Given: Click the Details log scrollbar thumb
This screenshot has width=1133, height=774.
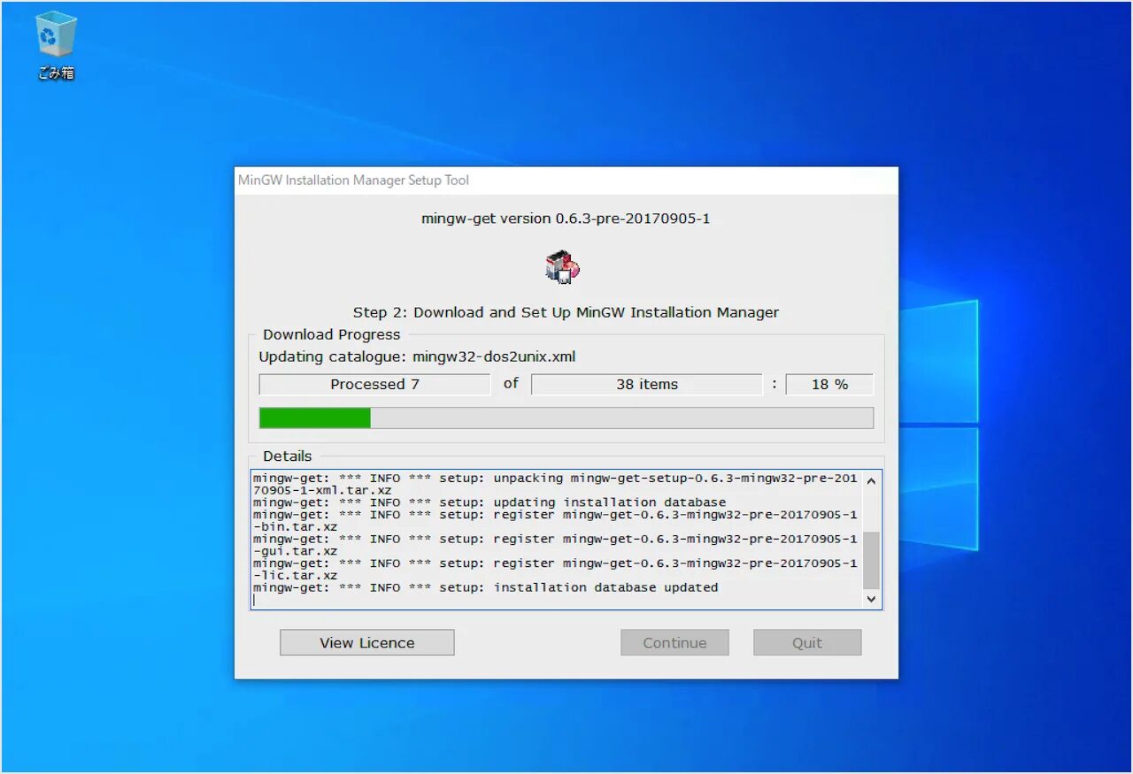Looking at the screenshot, I should coord(871,561).
